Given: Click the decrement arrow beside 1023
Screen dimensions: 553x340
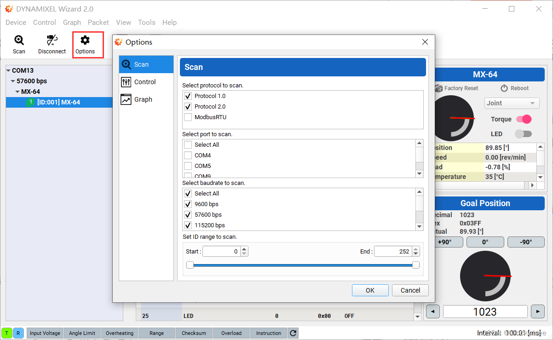Looking at the screenshot, I should tap(432, 311).
